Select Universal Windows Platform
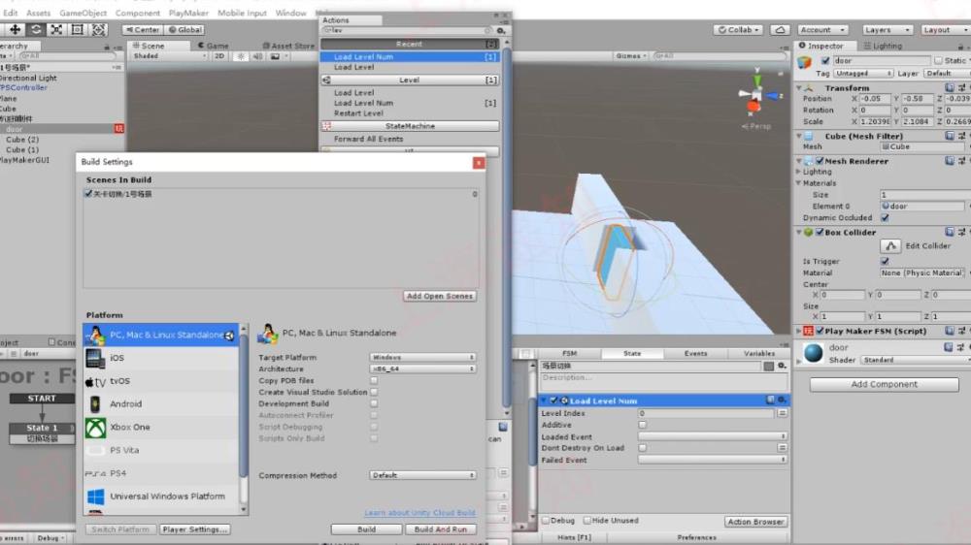 click(161, 497)
